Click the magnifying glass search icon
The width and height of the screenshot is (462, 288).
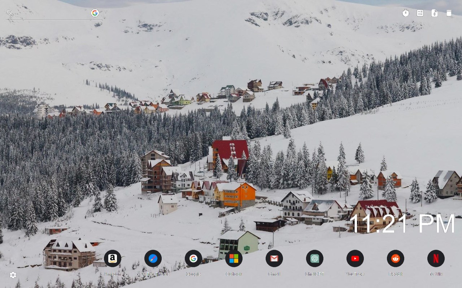click(10, 13)
